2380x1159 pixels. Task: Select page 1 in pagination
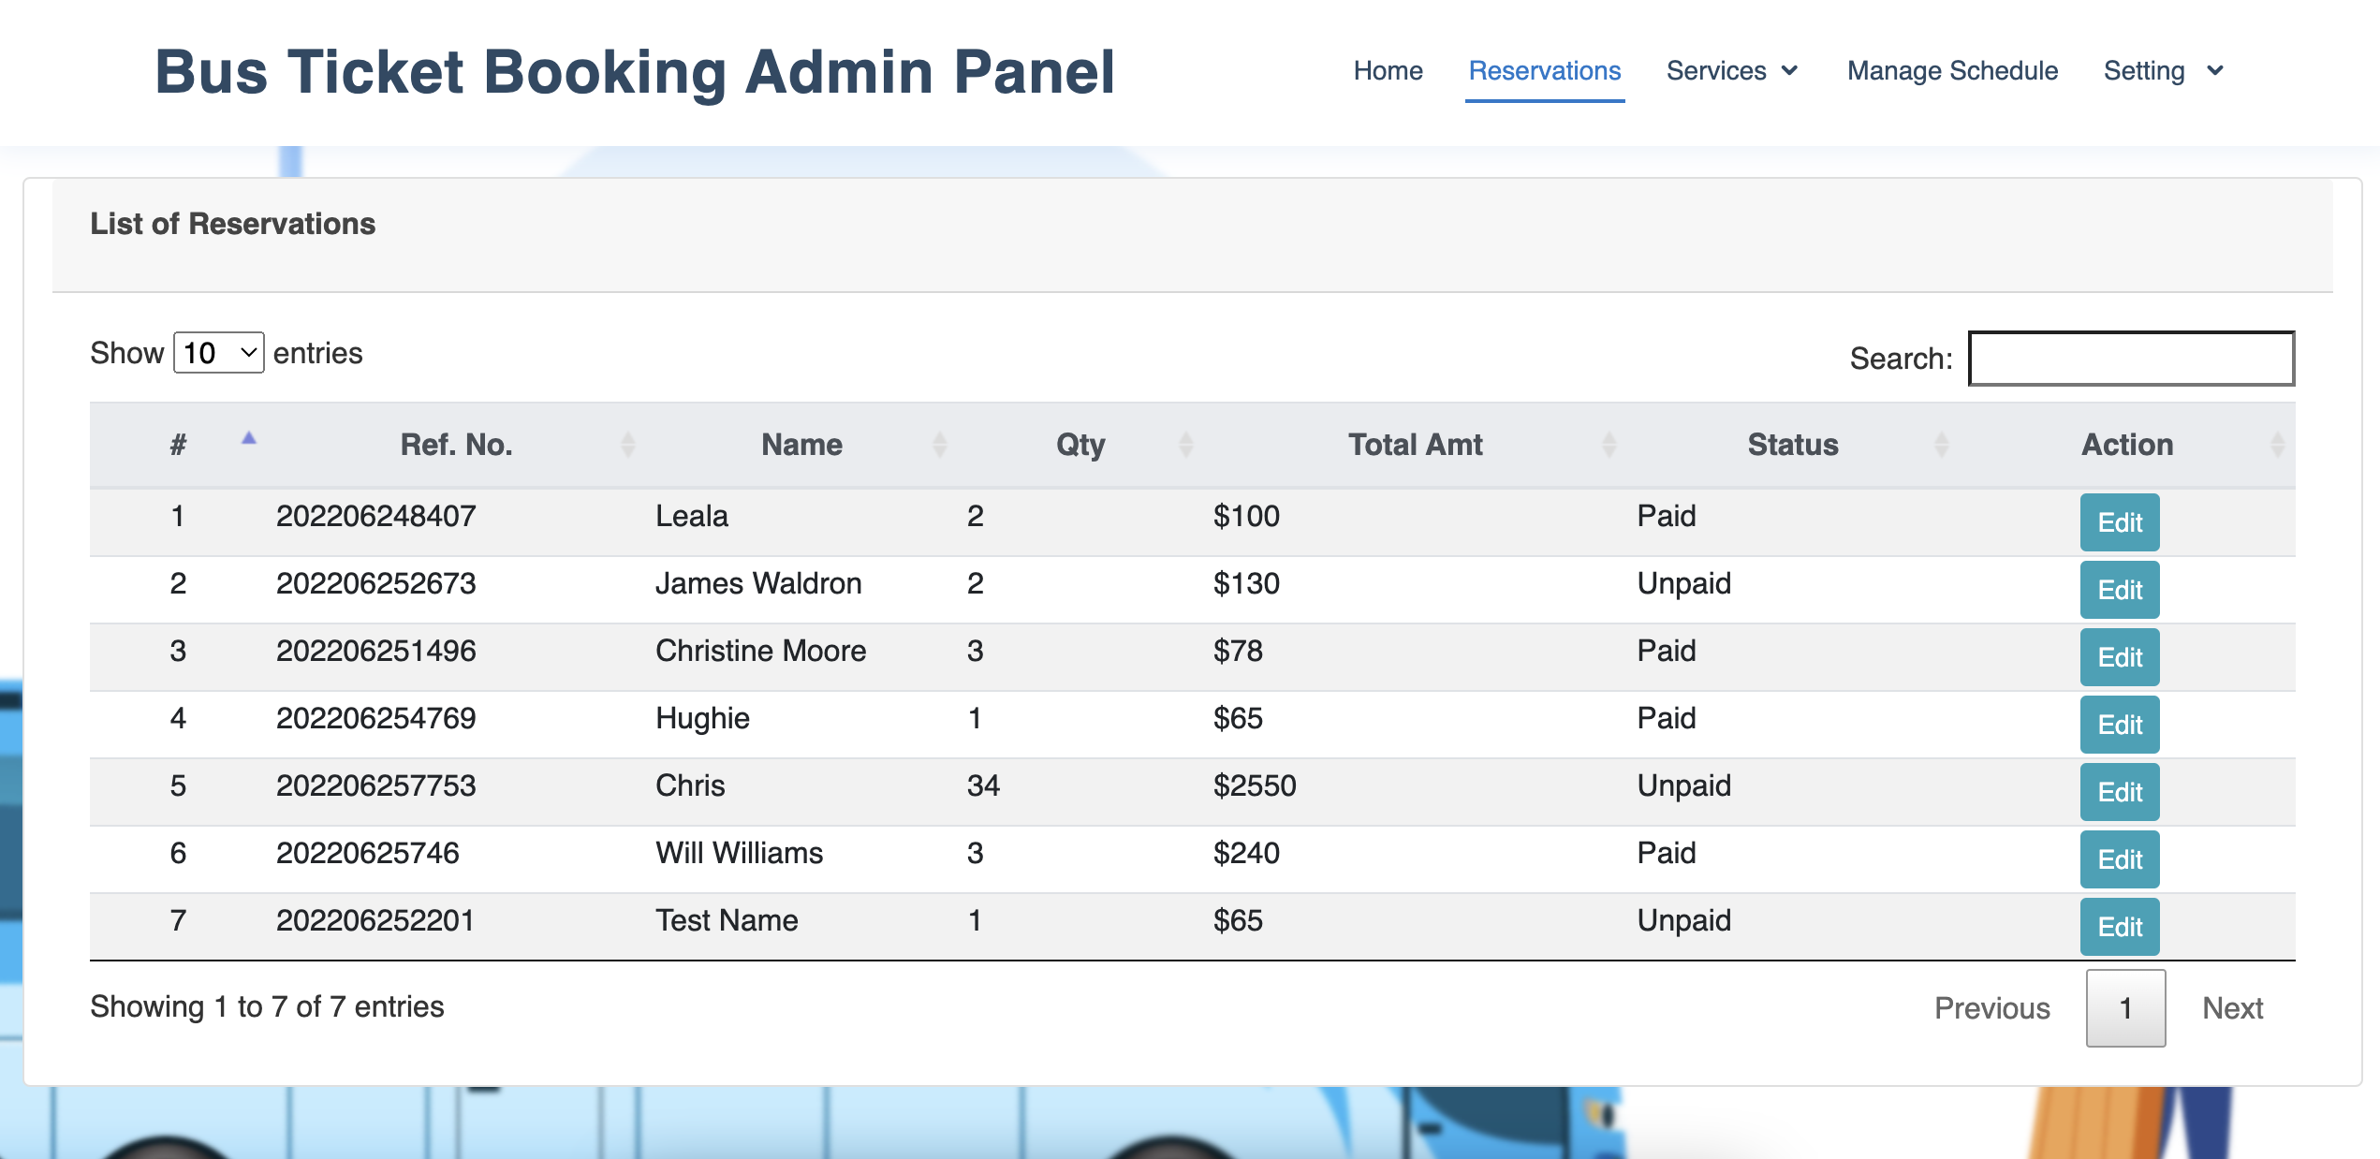click(2125, 1008)
